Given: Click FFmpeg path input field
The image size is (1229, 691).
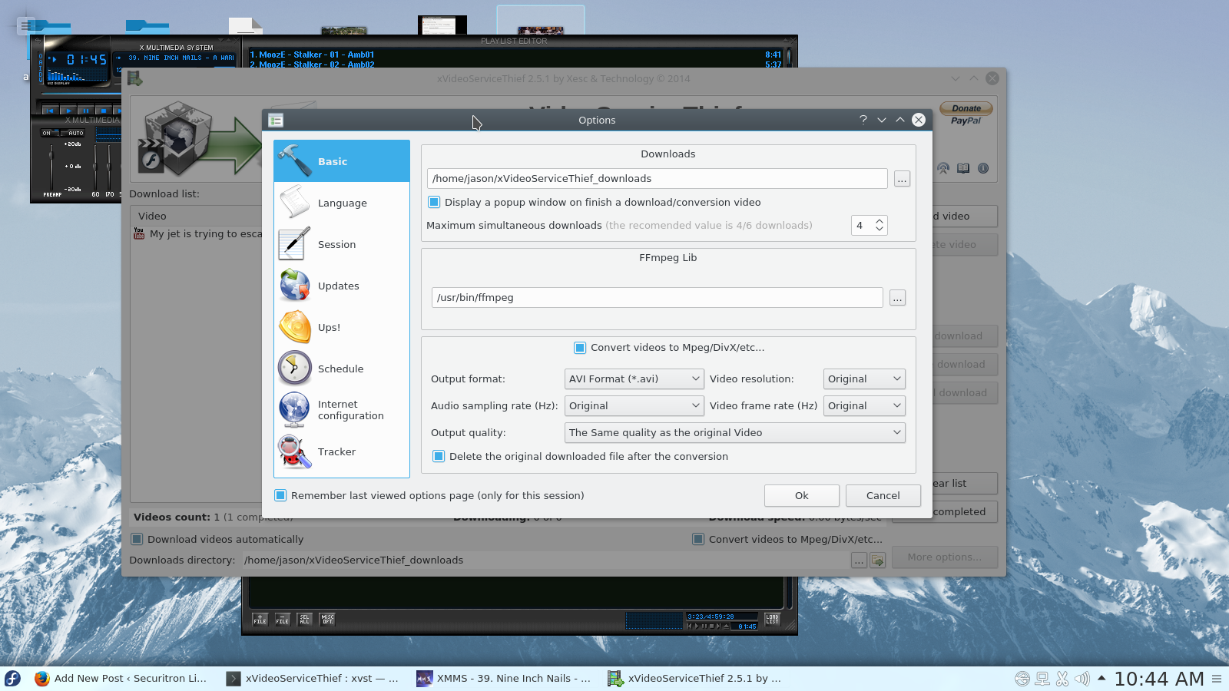Looking at the screenshot, I should 658,297.
